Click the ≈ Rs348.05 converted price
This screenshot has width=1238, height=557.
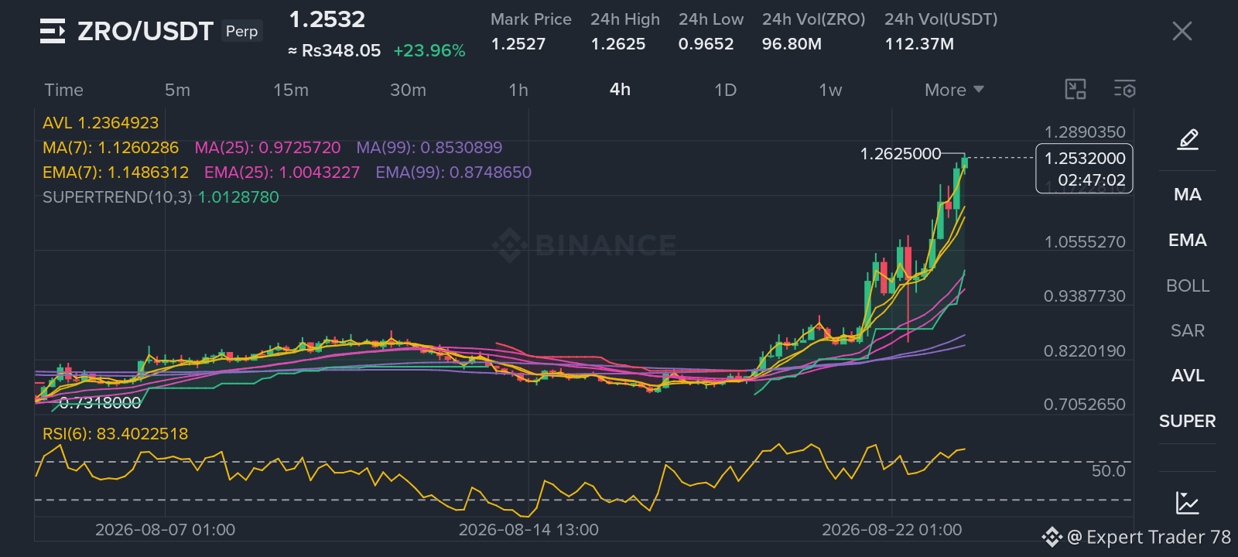coord(334,51)
